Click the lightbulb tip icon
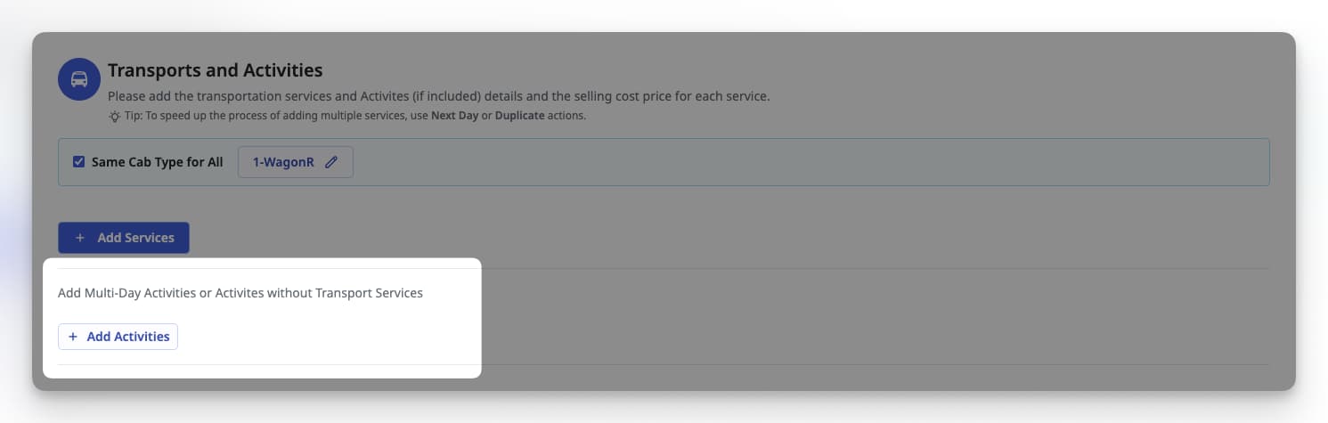The image size is (1328, 423). [114, 116]
